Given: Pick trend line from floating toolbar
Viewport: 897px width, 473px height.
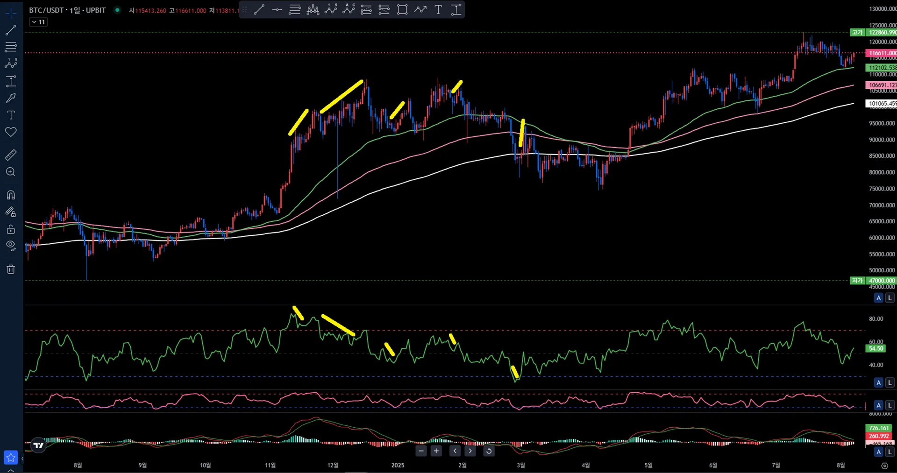Looking at the screenshot, I should point(259,10).
